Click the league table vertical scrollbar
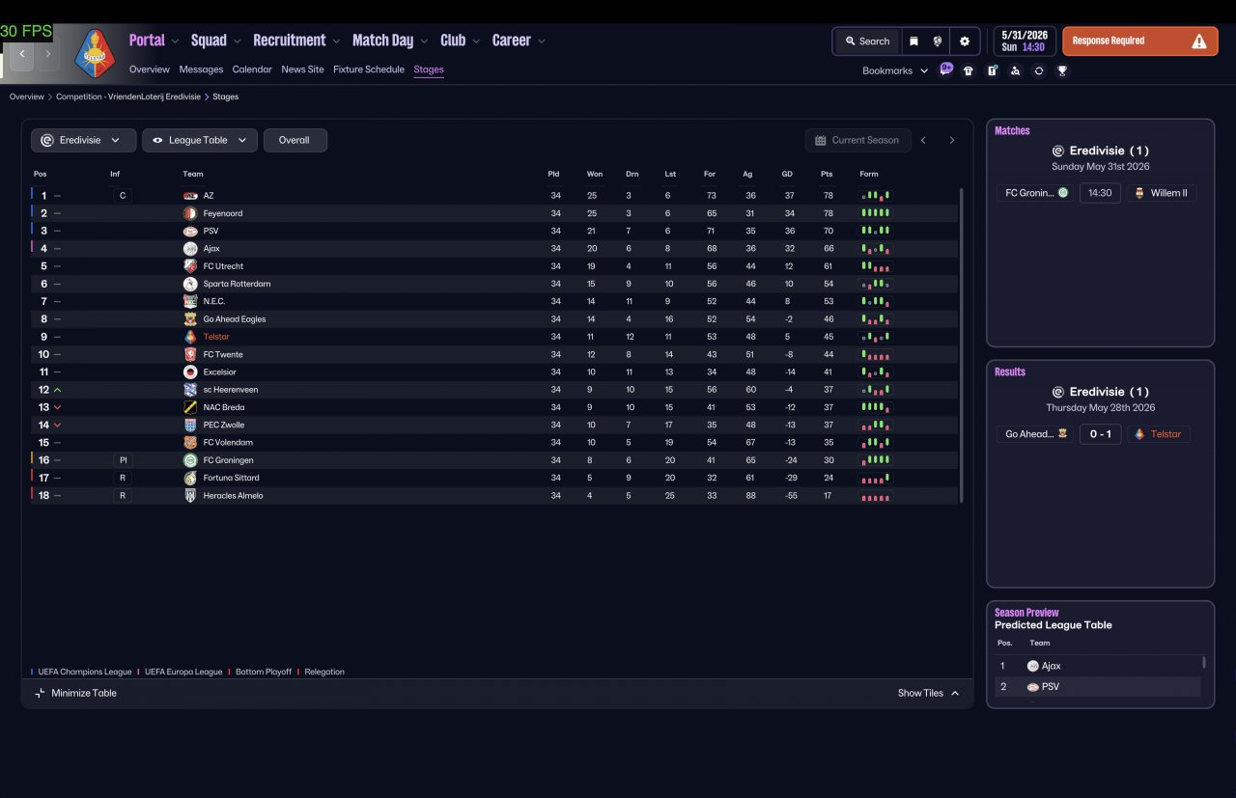The height and width of the screenshot is (798, 1236). (962, 344)
